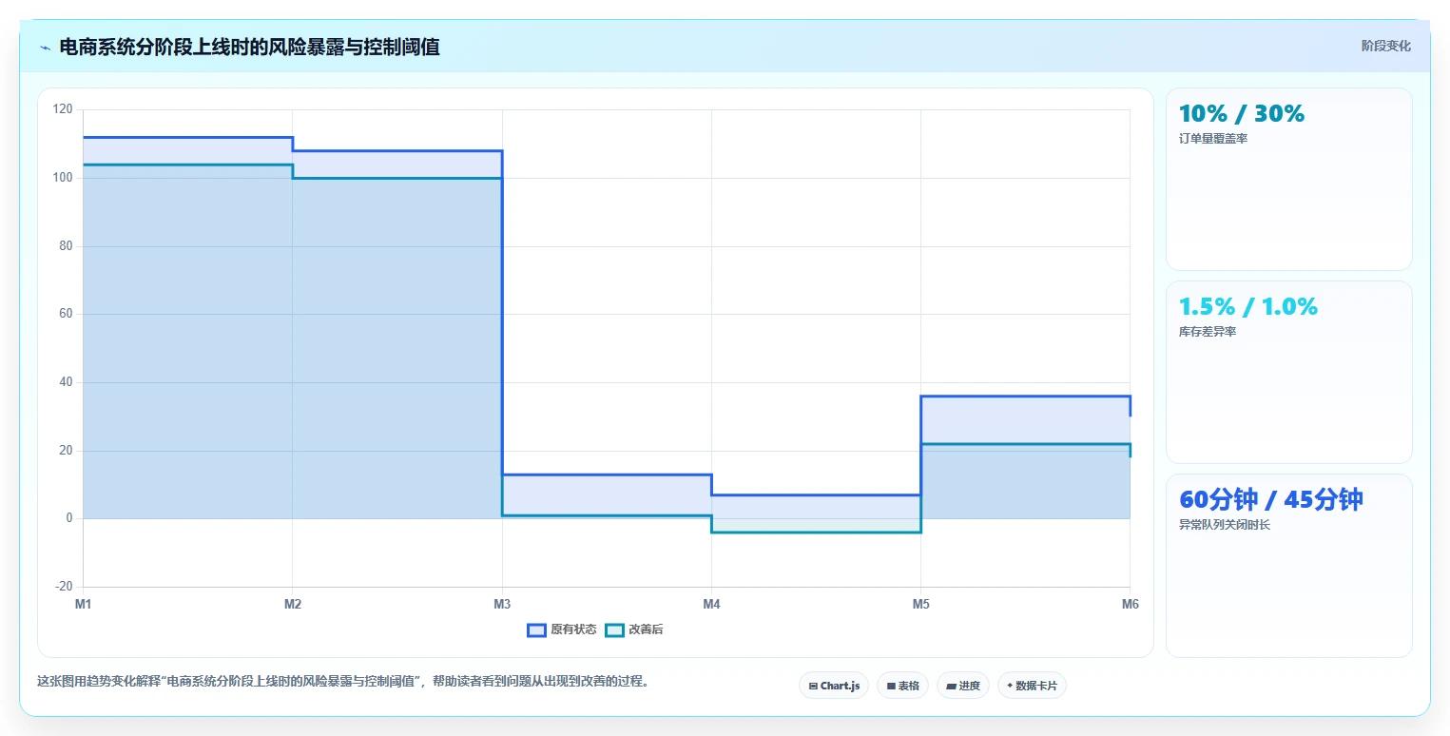Image resolution: width=1450 pixels, height=736 pixels.
Task: Click the blue 原有状态 legend swatch
Action: [x=536, y=629]
